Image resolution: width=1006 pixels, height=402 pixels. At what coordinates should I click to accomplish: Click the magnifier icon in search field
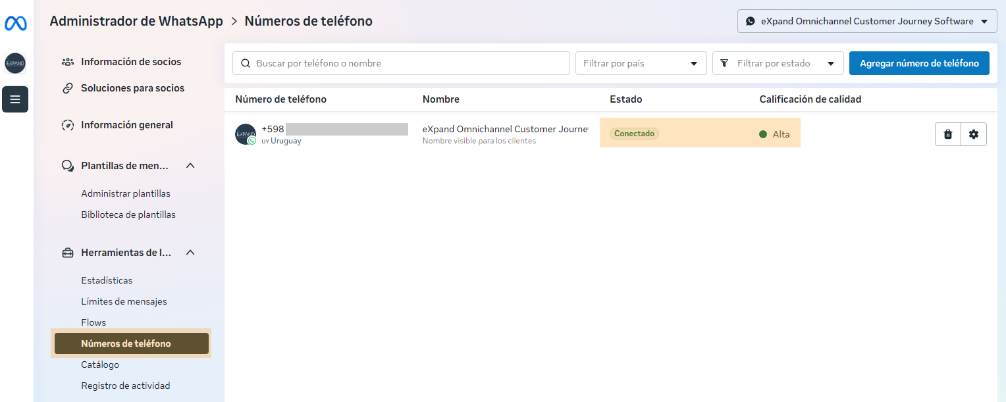pyautogui.click(x=246, y=64)
